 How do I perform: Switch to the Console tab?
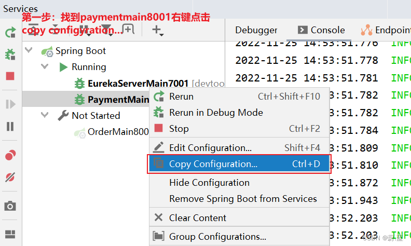322,30
